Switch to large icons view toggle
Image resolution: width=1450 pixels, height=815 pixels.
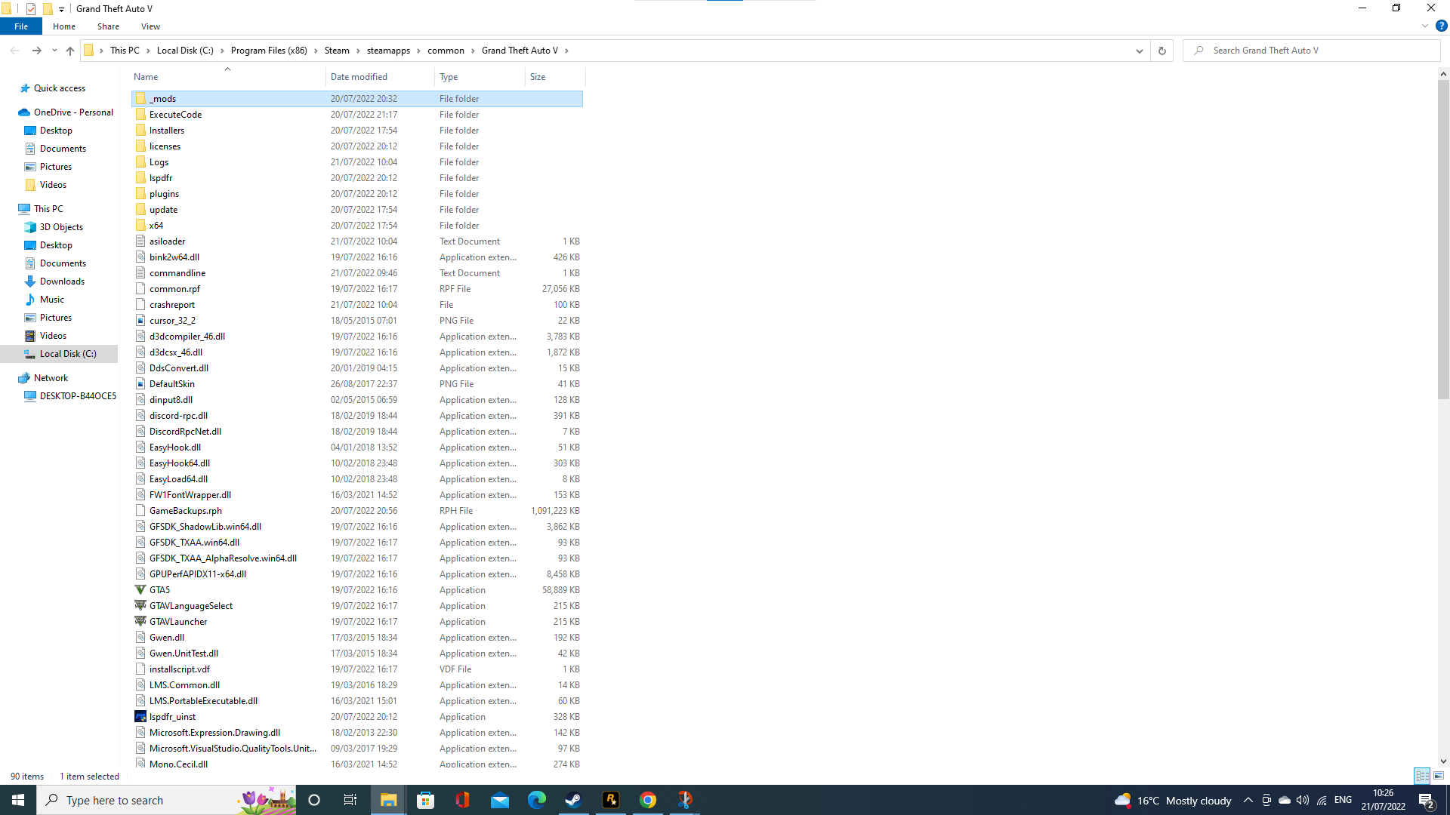point(1439,776)
